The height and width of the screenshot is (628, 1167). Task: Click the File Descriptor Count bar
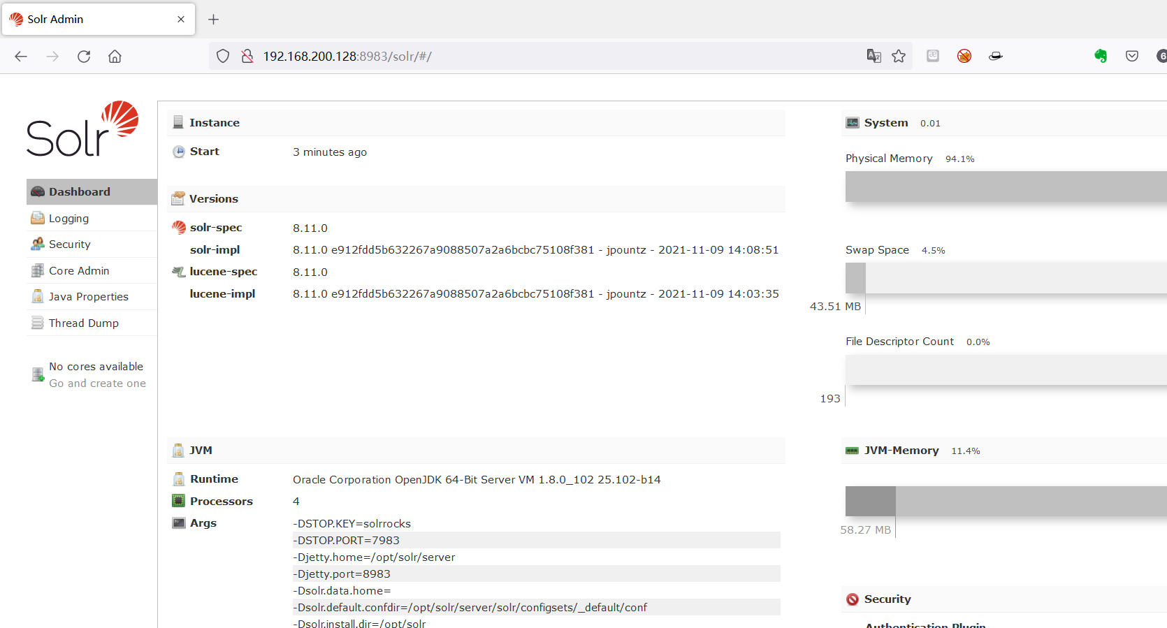tap(1006, 370)
